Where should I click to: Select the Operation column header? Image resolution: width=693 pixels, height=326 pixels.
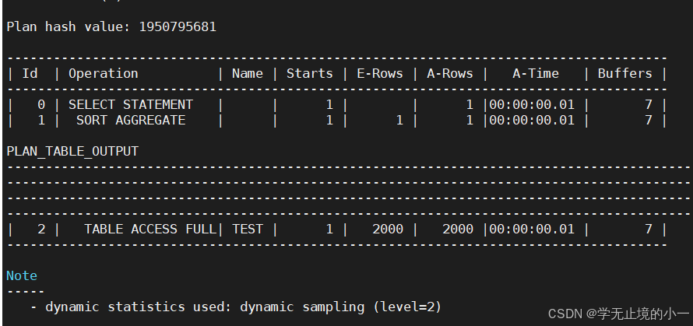tap(104, 73)
